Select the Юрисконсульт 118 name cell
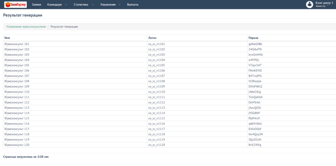 pyautogui.click(x=75, y=134)
